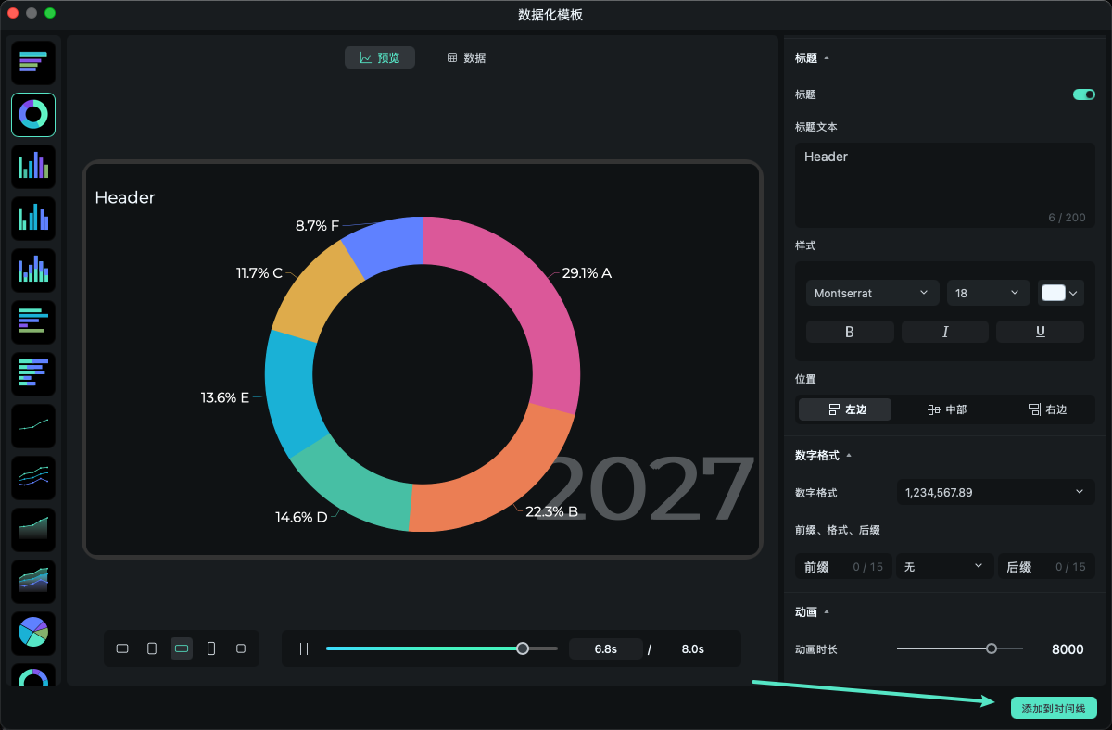Open the Montserrat font dropdown
This screenshot has width=1112, height=730.
(872, 293)
